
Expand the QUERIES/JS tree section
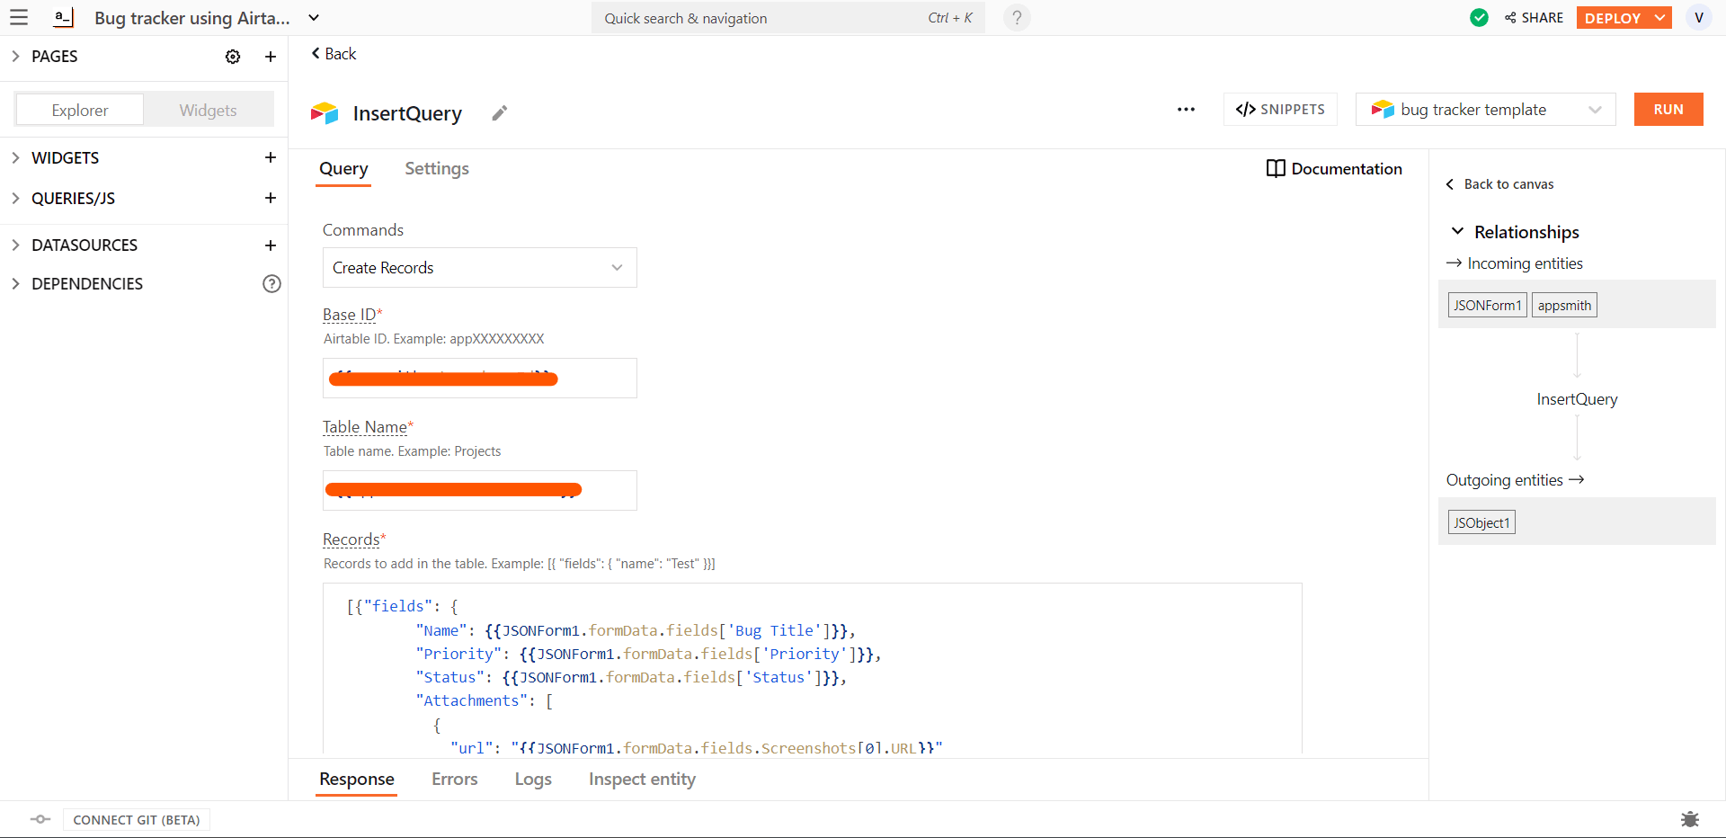point(15,199)
